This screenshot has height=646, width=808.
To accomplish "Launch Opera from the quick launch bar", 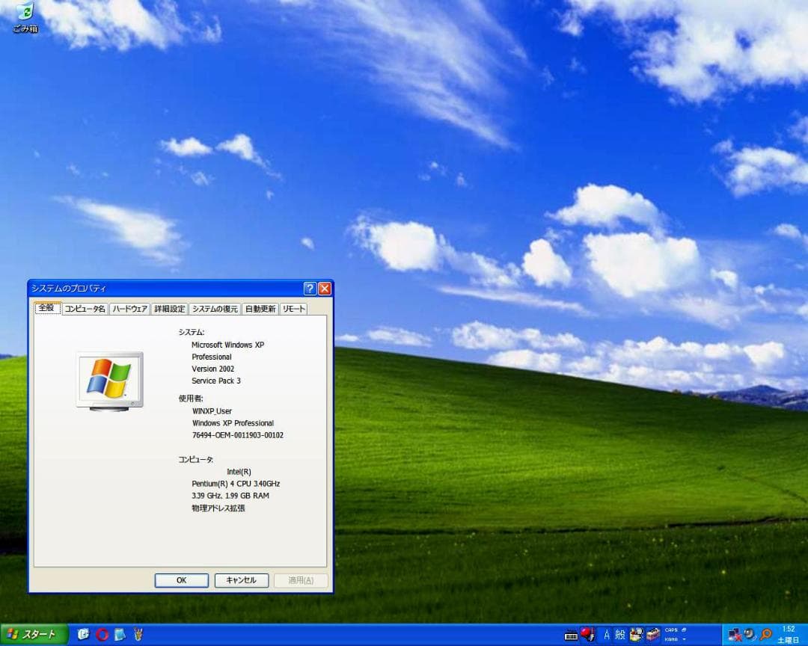I will point(101,635).
